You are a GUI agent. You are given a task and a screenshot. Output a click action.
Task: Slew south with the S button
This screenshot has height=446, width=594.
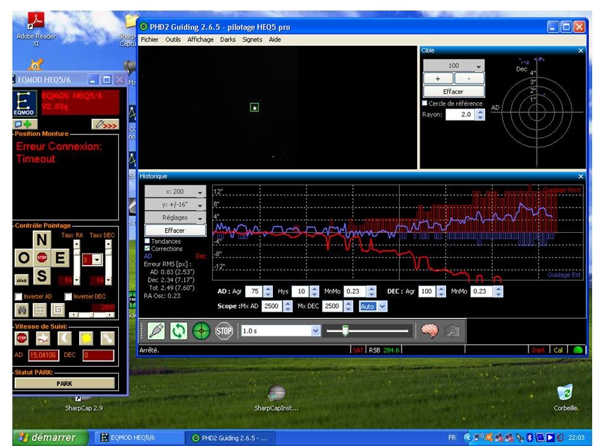click(41, 276)
